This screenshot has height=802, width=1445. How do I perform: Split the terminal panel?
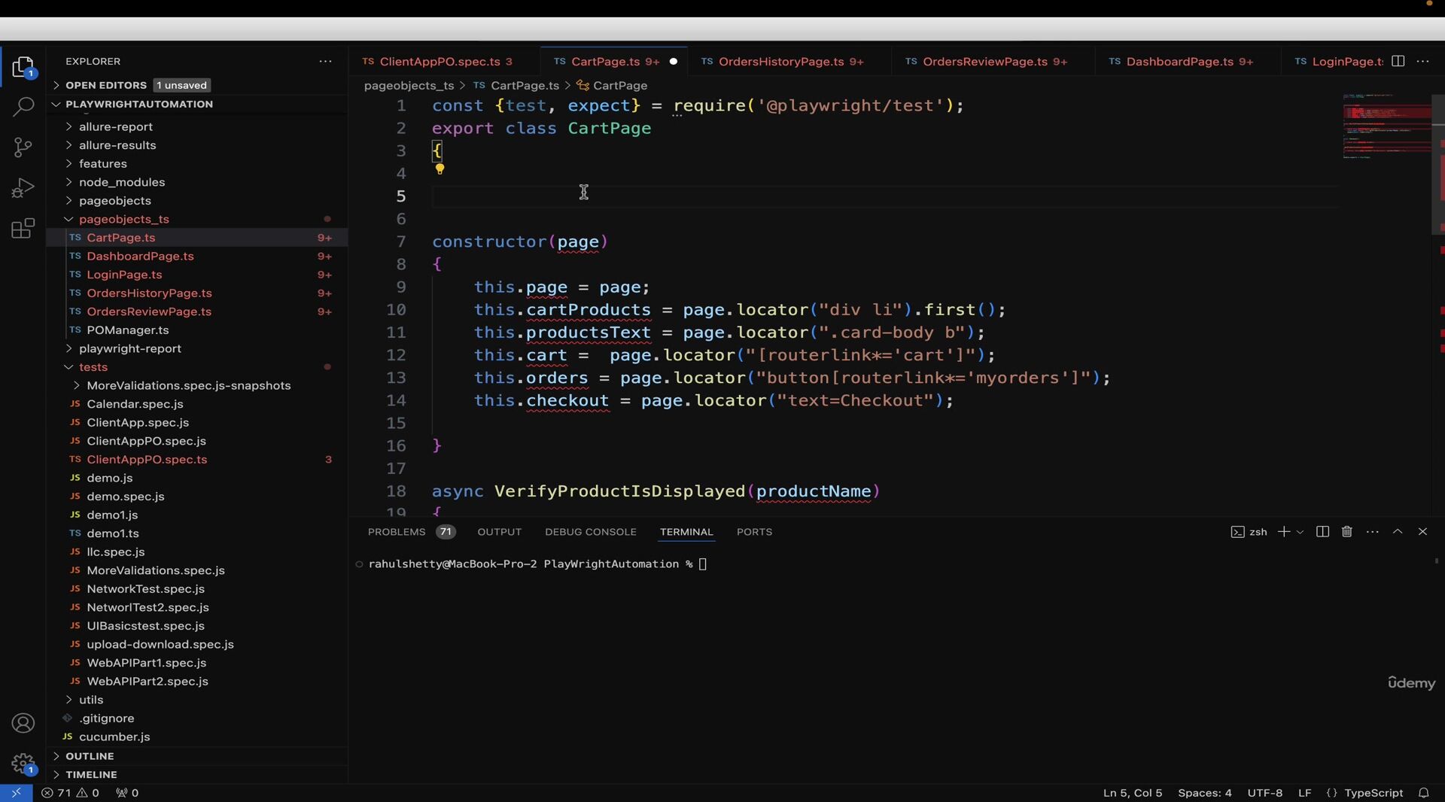[x=1322, y=532]
